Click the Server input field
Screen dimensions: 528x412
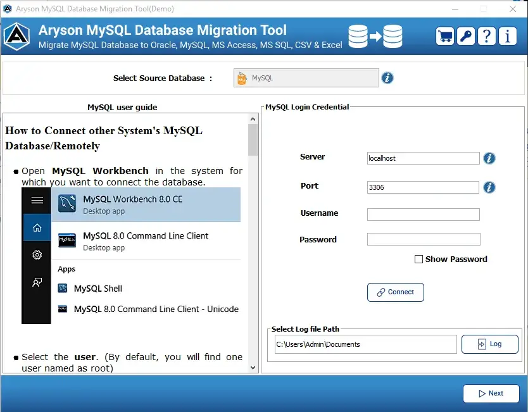click(x=424, y=158)
